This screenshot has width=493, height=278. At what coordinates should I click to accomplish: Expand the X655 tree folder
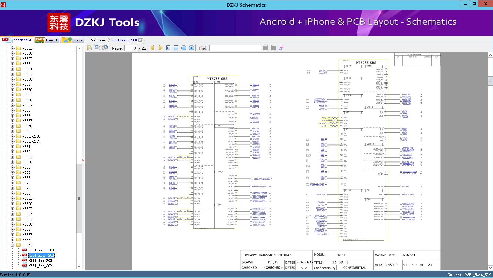coord(12,95)
